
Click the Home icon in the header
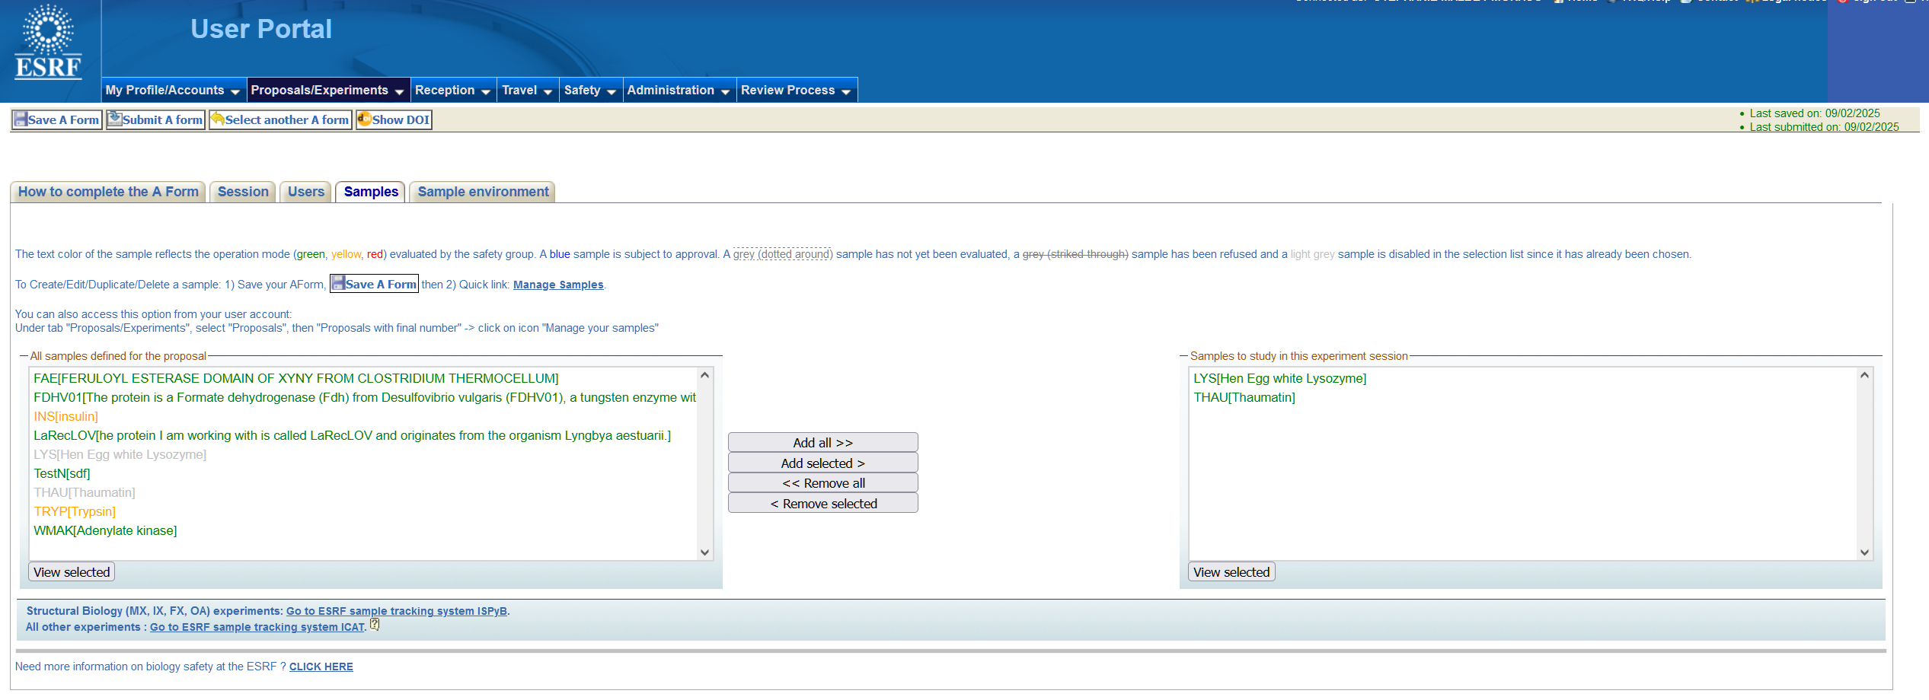click(x=1560, y=3)
